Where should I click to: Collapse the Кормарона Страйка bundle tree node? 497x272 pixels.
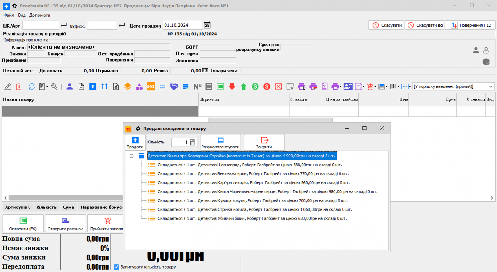pyautogui.click(x=132, y=156)
